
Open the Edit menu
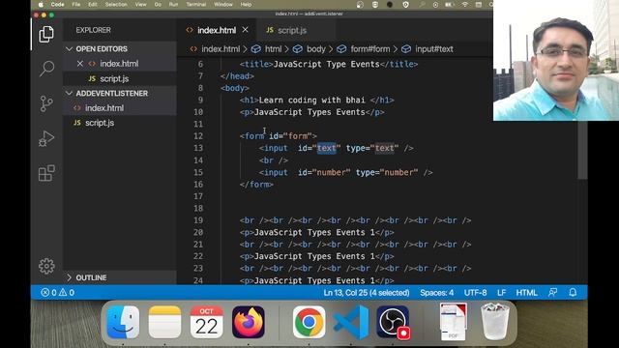point(93,4)
